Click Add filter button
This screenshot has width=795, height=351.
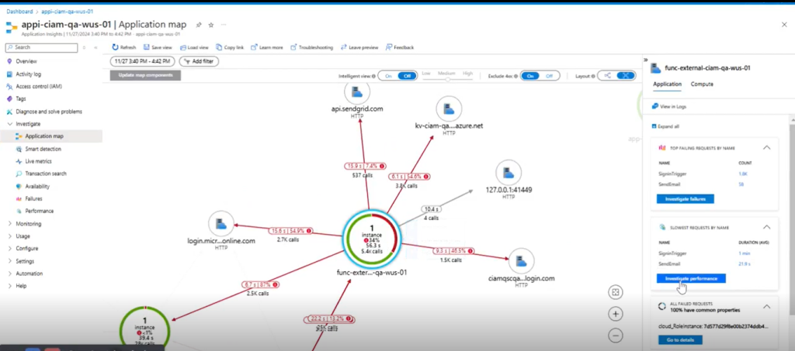pos(199,61)
